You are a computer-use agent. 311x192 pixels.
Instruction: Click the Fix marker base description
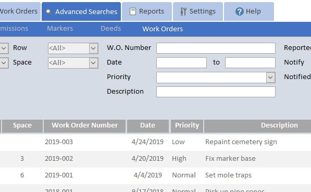pyautogui.click(x=230, y=159)
